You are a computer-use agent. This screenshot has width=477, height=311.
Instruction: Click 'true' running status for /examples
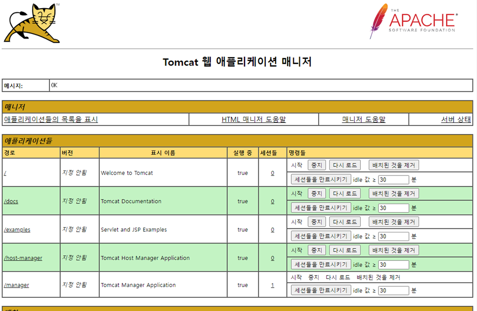point(243,229)
